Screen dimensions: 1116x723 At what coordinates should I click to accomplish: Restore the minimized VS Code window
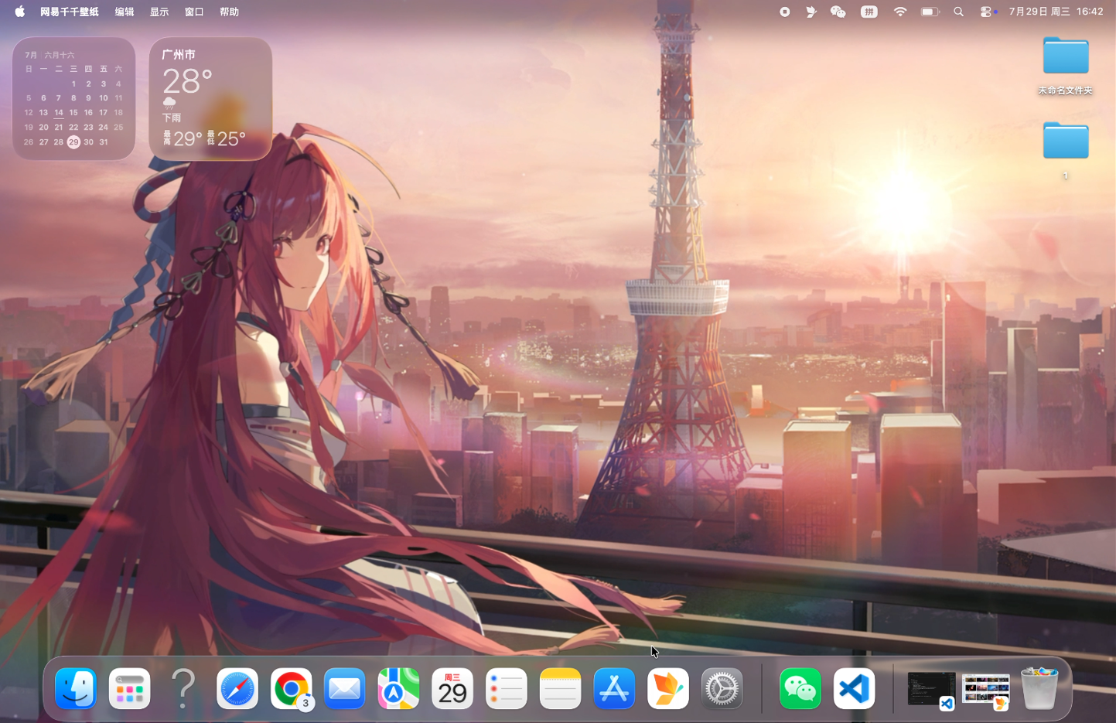[932, 689]
